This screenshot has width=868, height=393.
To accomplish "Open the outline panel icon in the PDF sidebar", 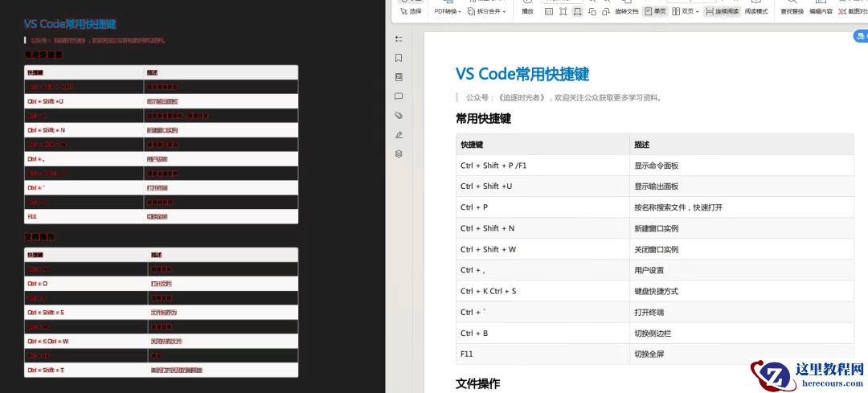I will 399,39.
